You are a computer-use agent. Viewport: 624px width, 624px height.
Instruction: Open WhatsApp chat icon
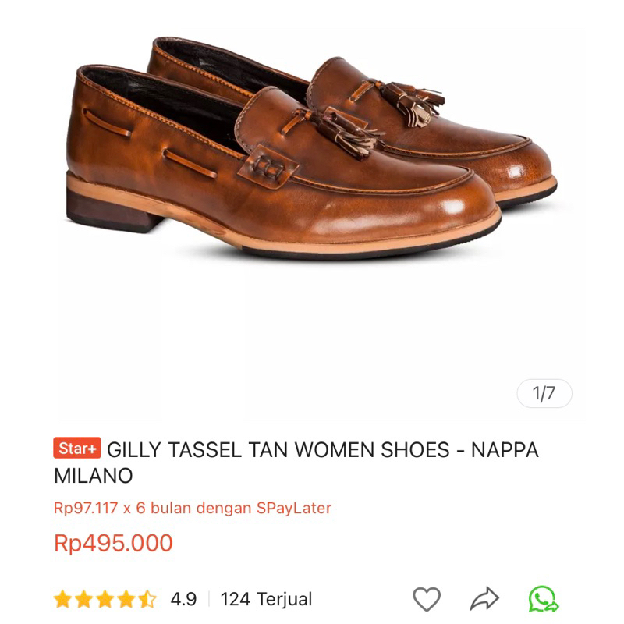(543, 599)
